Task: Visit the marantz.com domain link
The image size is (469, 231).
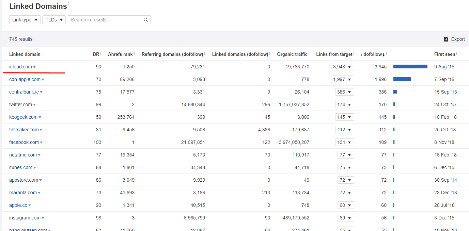Action: (x=22, y=192)
